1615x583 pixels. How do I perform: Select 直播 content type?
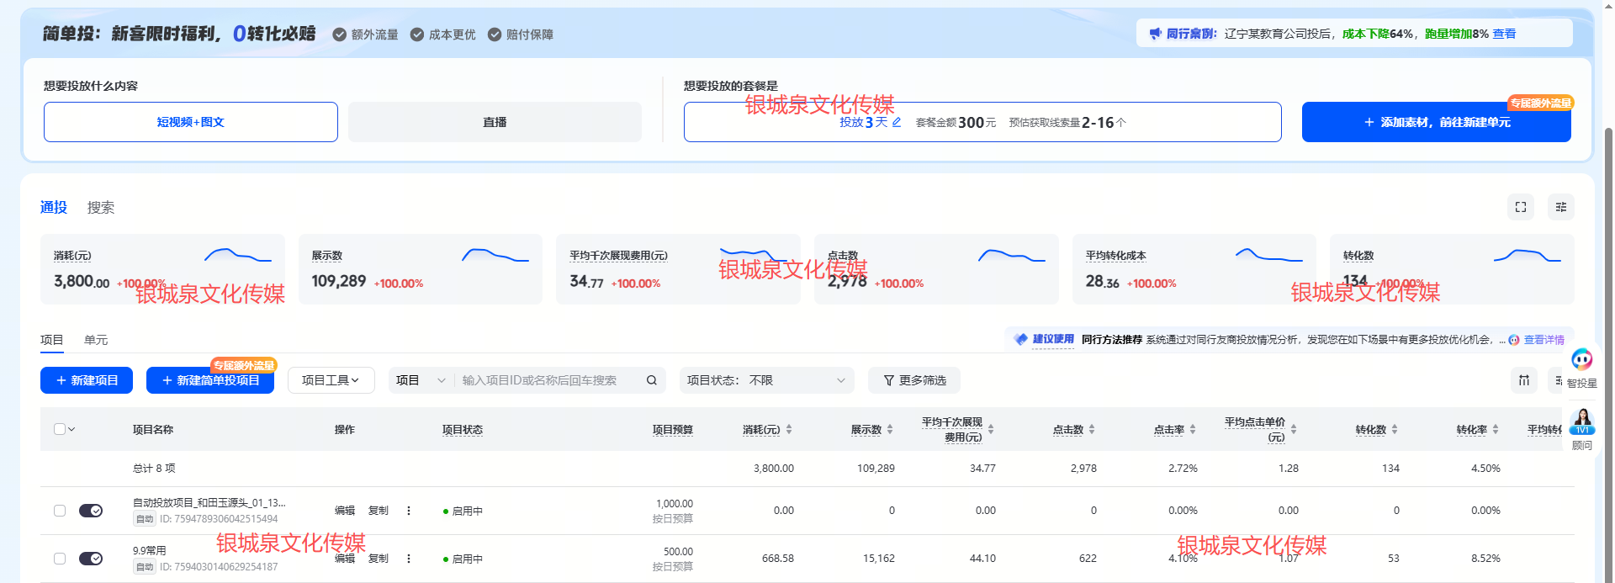click(x=495, y=122)
